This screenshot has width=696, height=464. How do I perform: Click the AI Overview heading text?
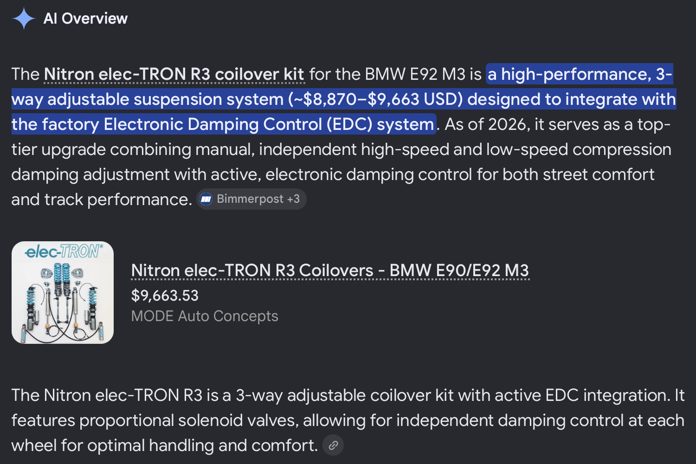coord(85,19)
